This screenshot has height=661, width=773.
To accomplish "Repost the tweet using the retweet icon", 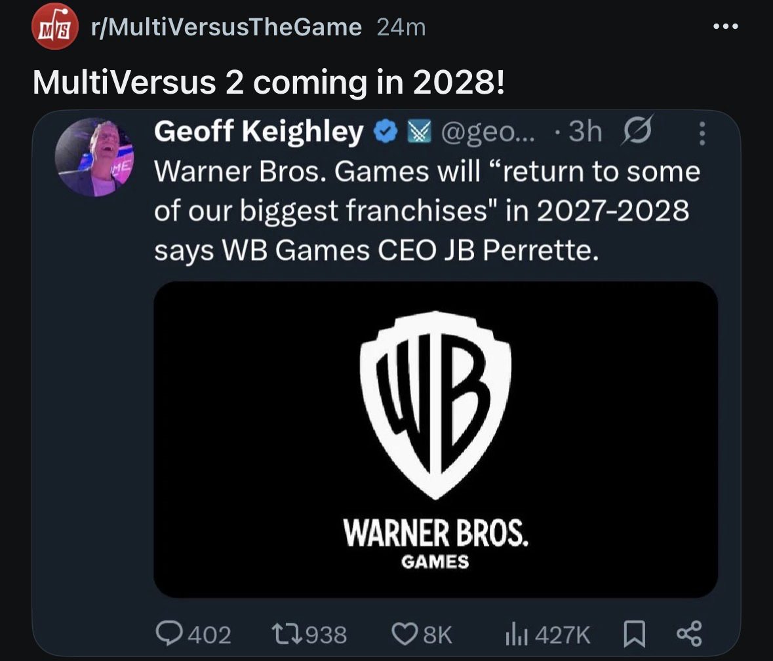I will 287,633.
